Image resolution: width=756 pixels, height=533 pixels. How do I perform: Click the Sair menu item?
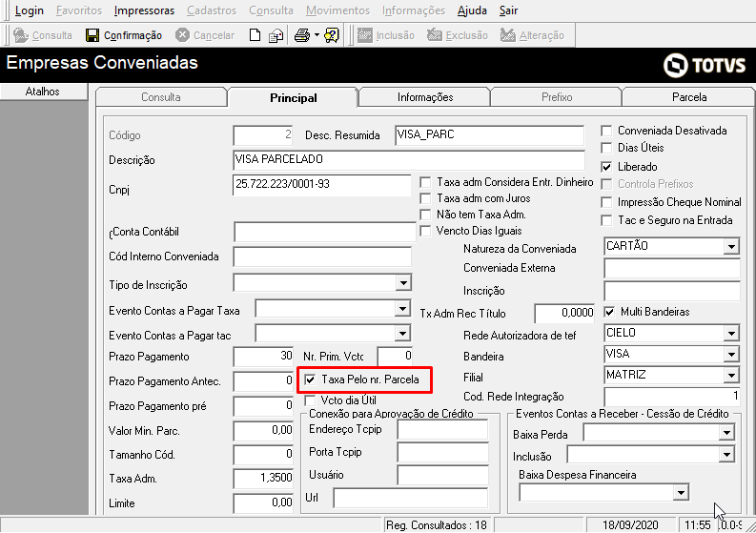[x=508, y=10]
